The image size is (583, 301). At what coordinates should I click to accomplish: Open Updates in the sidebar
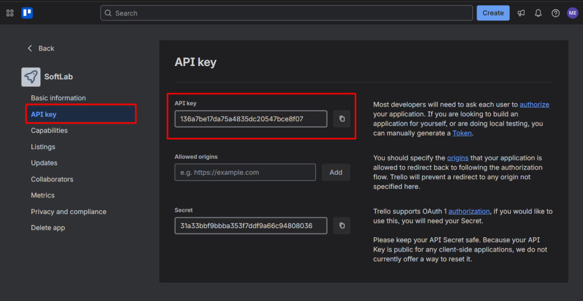pyautogui.click(x=44, y=163)
